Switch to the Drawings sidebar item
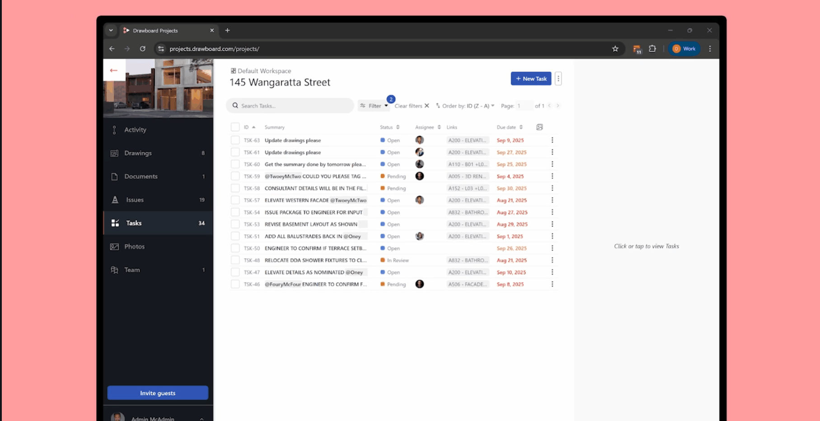This screenshot has width=820, height=421. pyautogui.click(x=158, y=153)
